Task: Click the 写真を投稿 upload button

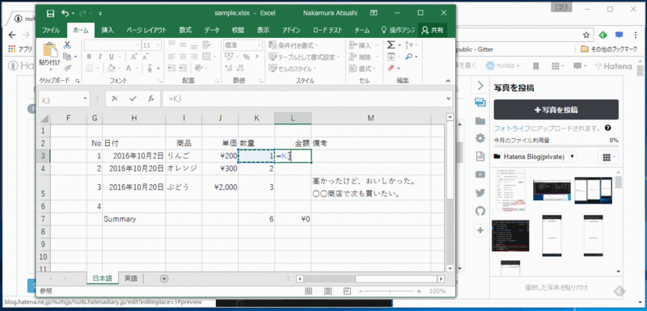Action: point(556,110)
